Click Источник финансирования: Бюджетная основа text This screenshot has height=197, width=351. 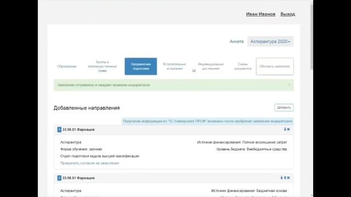pyautogui.click(x=249, y=191)
